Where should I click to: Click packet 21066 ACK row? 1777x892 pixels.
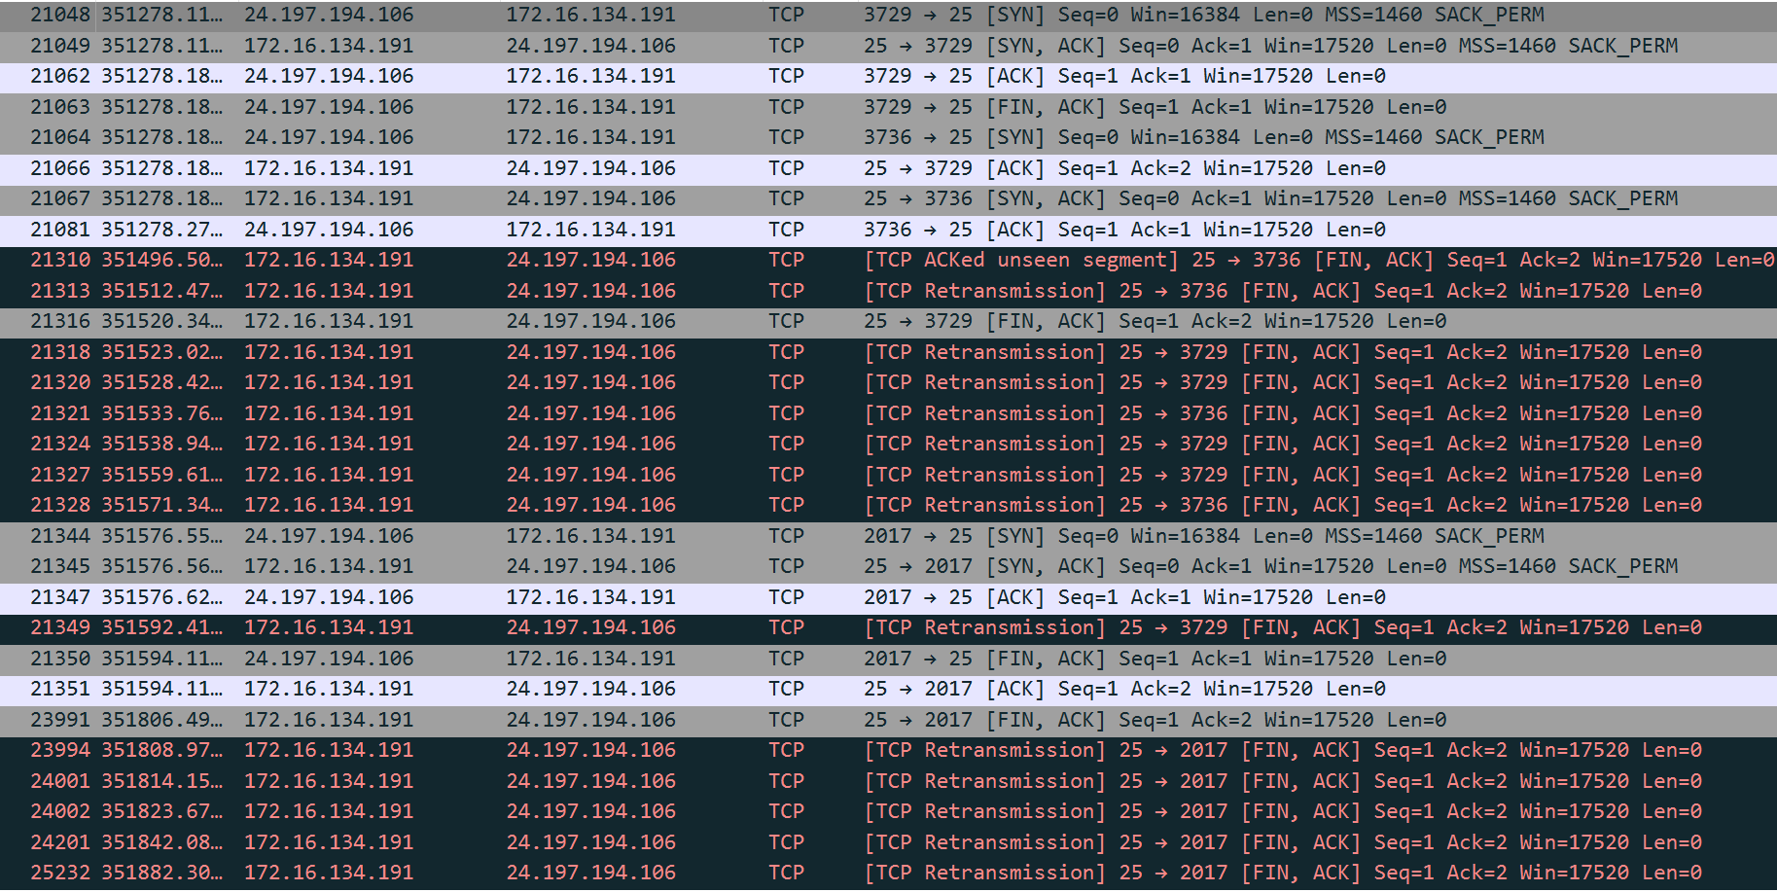[x=888, y=168]
